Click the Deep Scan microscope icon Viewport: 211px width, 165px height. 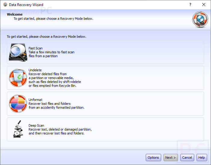18,129
